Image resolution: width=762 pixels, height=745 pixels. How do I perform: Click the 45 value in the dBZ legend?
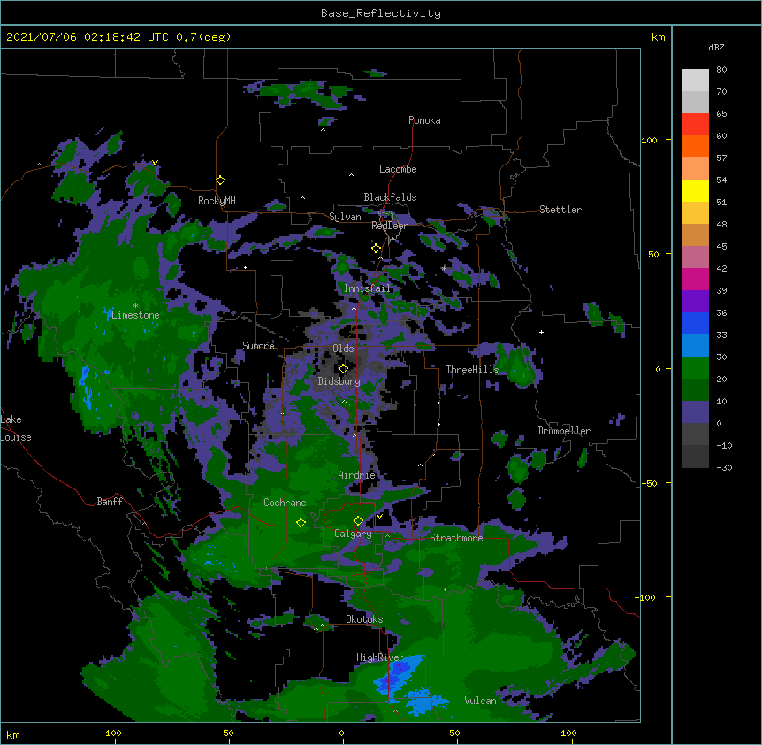pos(721,247)
